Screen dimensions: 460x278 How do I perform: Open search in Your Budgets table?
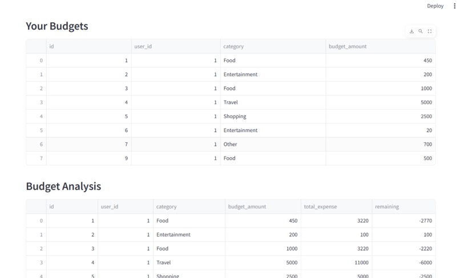click(421, 31)
